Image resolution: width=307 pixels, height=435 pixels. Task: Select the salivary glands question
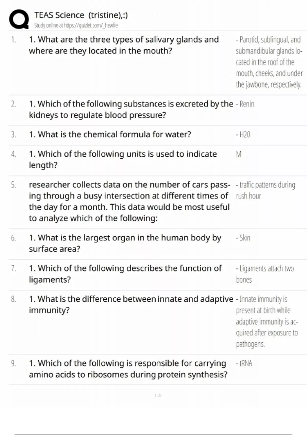[124, 45]
